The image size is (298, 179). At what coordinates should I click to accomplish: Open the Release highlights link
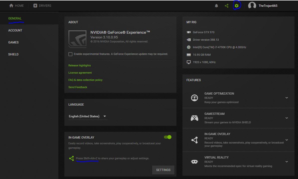point(79,65)
